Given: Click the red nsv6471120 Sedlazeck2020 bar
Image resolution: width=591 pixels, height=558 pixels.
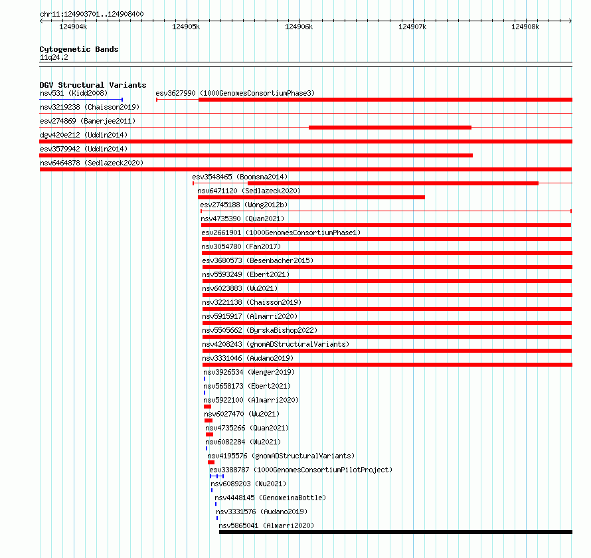Looking at the screenshot, I should pyautogui.click(x=311, y=197).
